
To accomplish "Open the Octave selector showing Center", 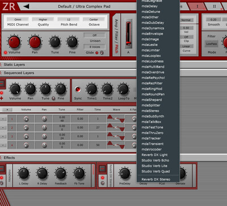I will click(94, 19).
